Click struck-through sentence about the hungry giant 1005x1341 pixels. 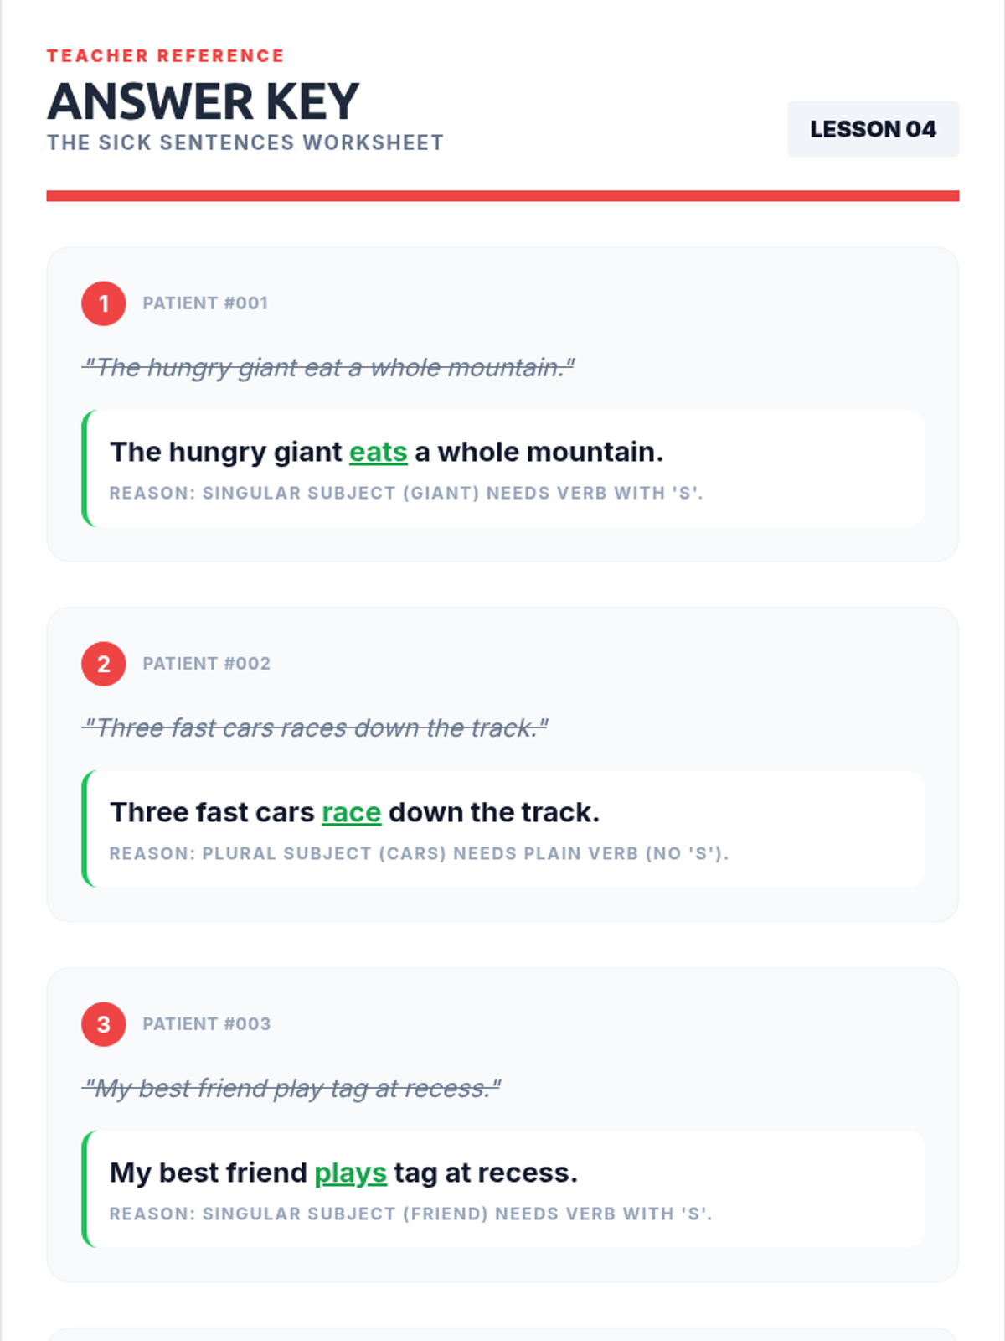328,368
